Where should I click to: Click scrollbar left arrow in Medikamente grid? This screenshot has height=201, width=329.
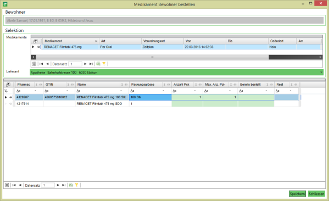tap(34, 57)
